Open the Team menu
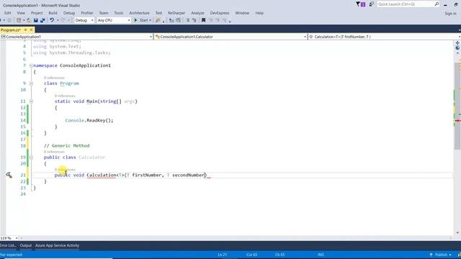This screenshot has width=461, height=259. click(x=104, y=13)
